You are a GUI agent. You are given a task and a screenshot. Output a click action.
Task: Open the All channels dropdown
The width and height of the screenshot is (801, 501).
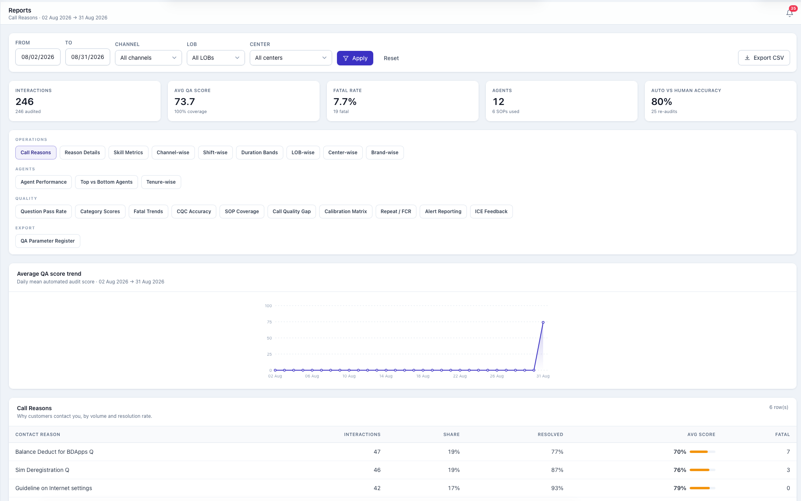point(148,58)
